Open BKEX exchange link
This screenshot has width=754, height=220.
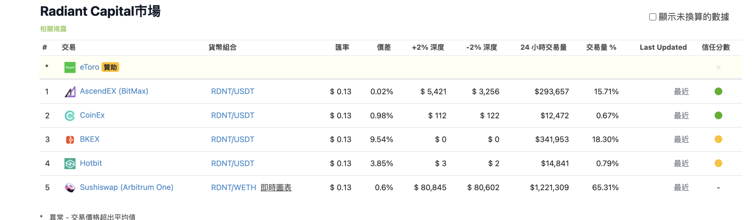point(90,139)
